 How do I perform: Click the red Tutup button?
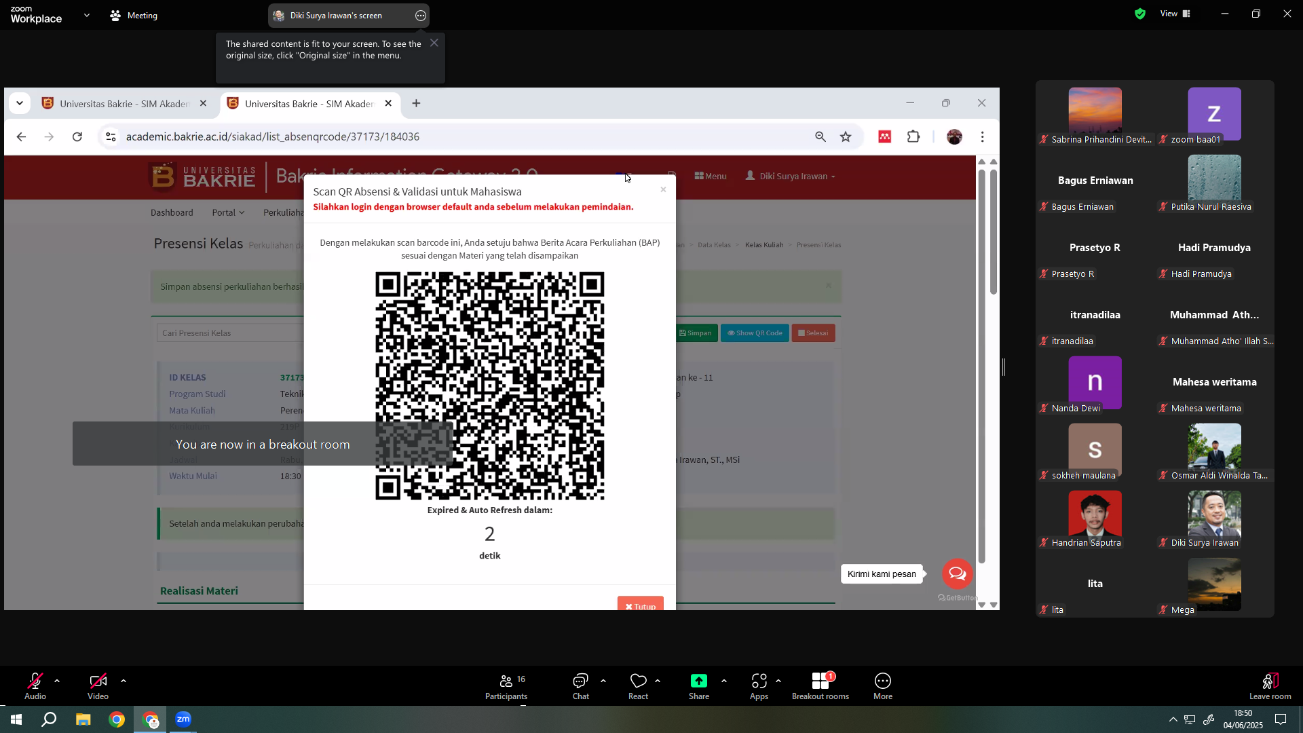point(640,605)
